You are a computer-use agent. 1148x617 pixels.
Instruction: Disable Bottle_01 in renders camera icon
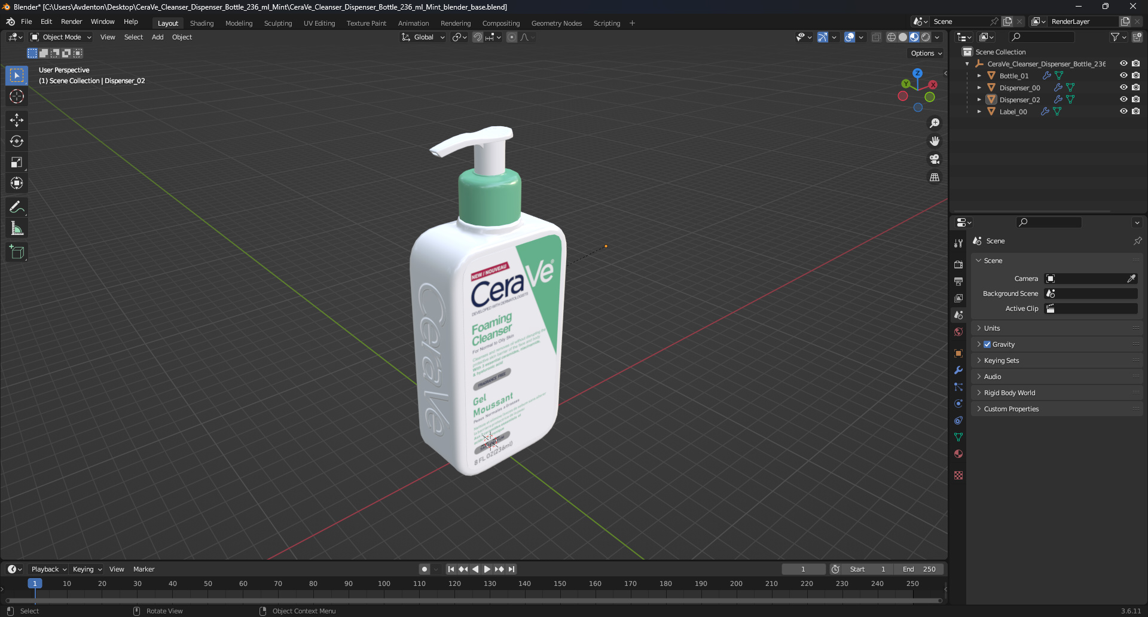click(x=1135, y=75)
